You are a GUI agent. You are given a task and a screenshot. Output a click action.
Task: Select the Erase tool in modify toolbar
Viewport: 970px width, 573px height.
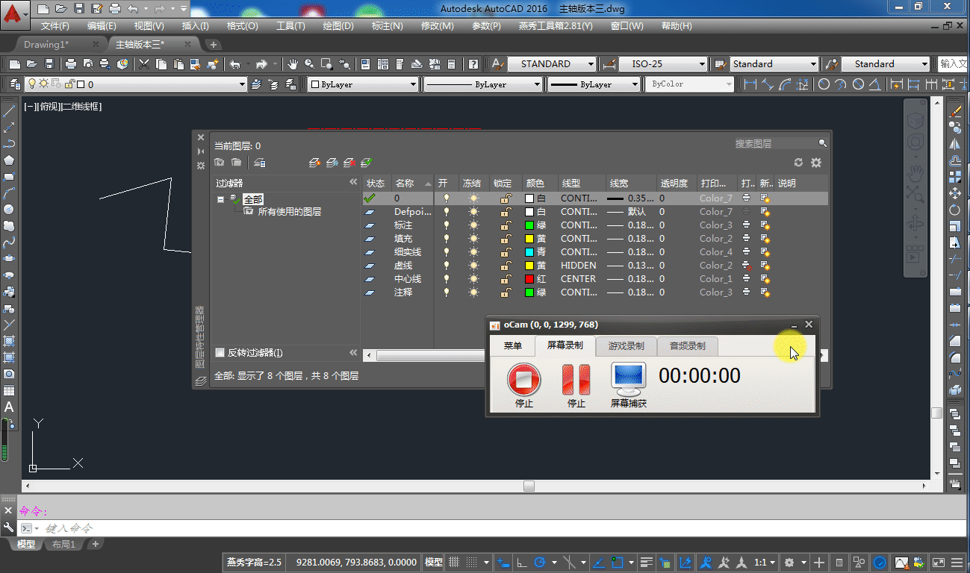[955, 111]
